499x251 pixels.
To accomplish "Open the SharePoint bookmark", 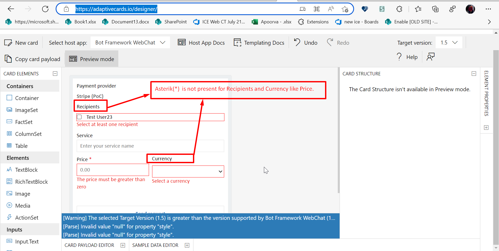I will pyautogui.click(x=171, y=22).
